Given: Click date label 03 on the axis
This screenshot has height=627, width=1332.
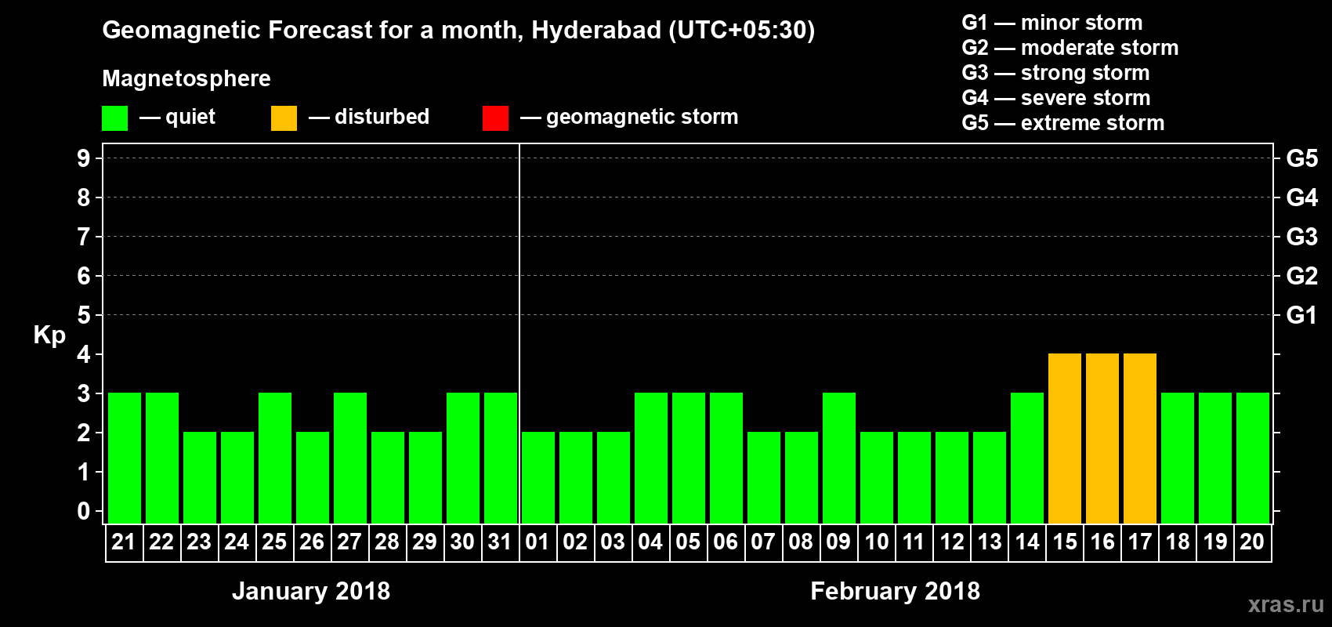Looking at the screenshot, I should point(613,542).
